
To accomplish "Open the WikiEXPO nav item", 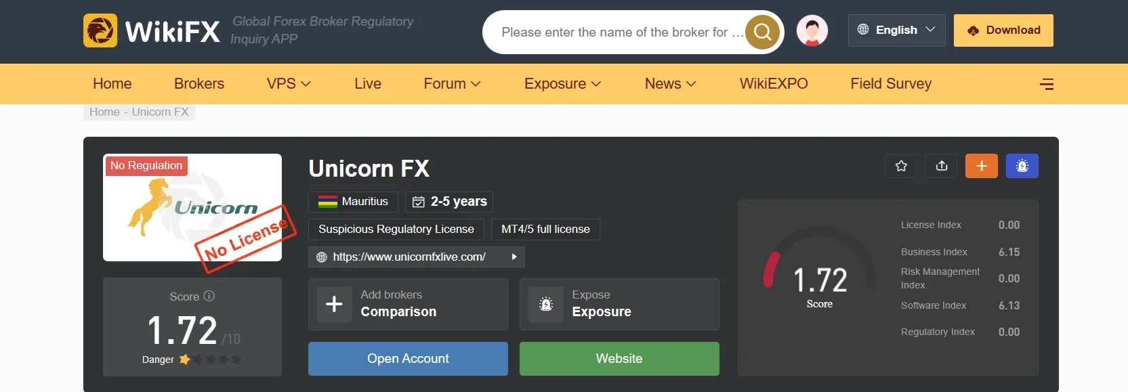I will 774,84.
